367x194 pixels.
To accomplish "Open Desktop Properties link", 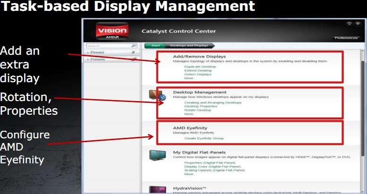I will 201,106.
